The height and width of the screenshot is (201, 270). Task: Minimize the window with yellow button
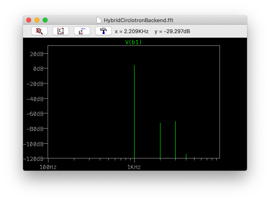37,20
